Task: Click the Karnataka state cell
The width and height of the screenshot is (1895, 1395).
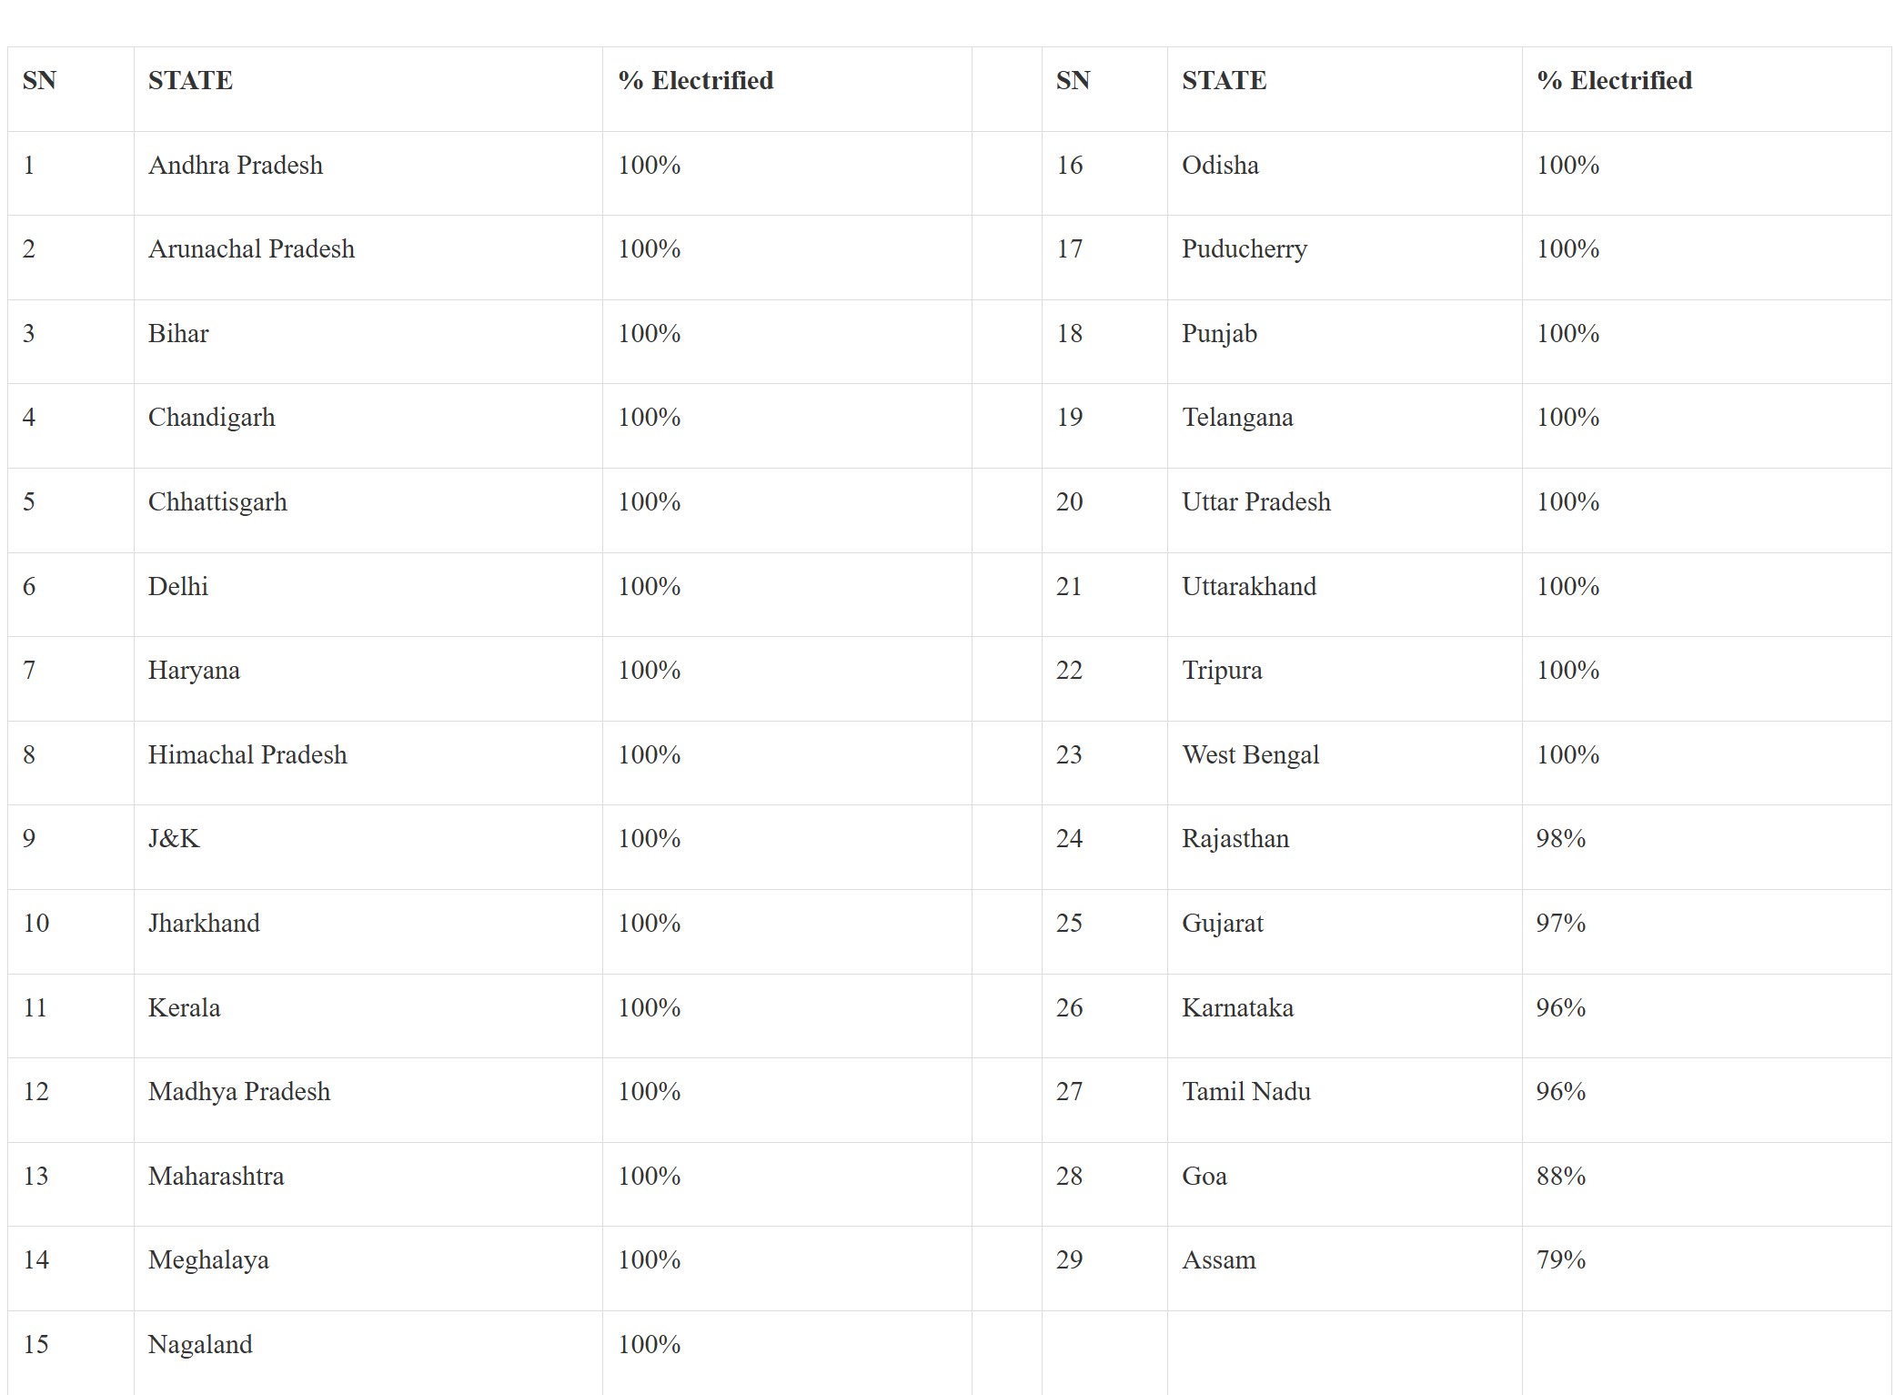Action: (x=1237, y=1008)
